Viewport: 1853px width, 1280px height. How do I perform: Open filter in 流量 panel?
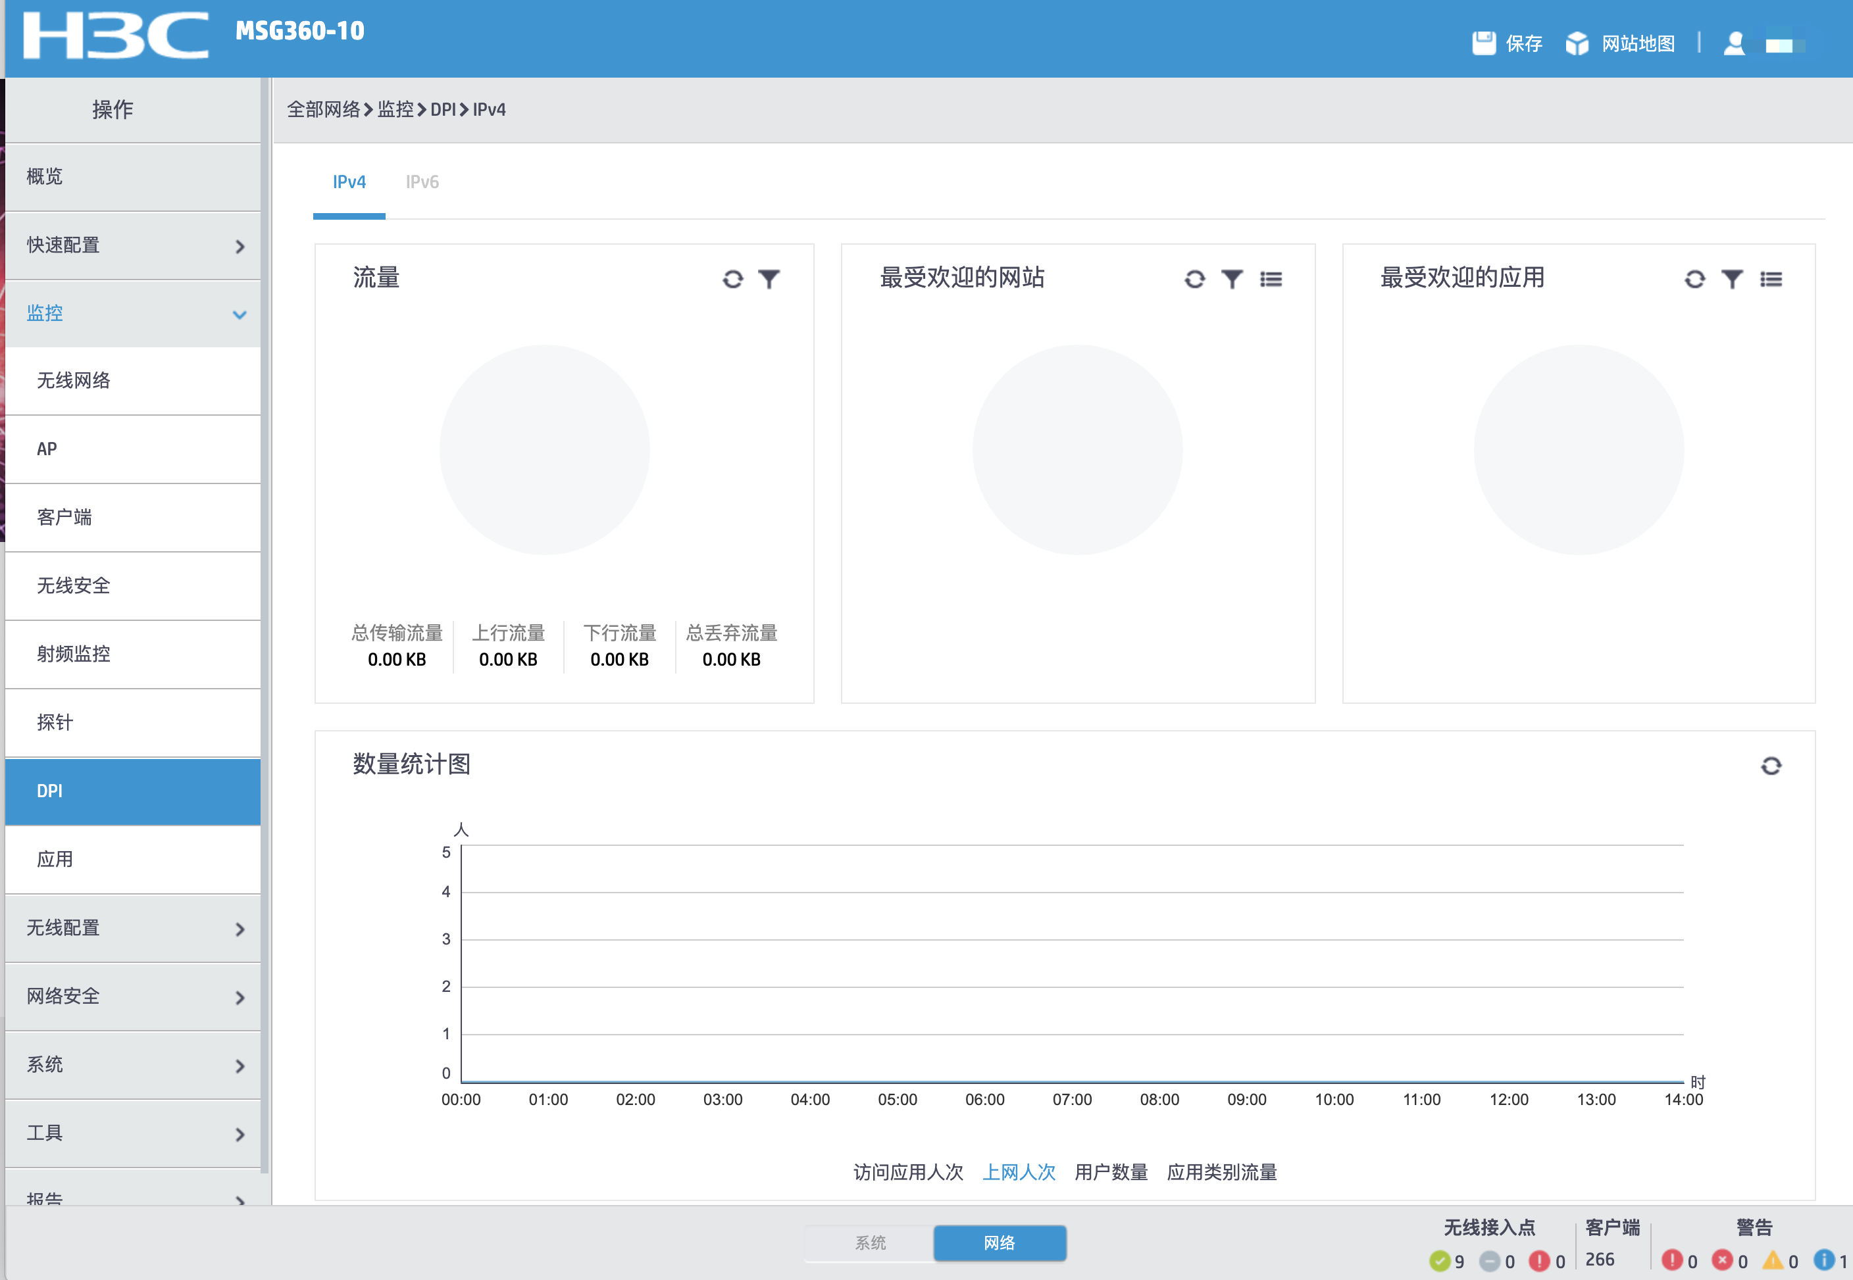tap(769, 279)
